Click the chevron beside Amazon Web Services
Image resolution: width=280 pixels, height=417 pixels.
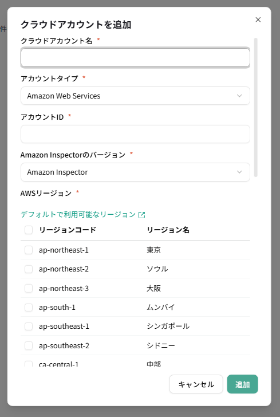tap(239, 96)
